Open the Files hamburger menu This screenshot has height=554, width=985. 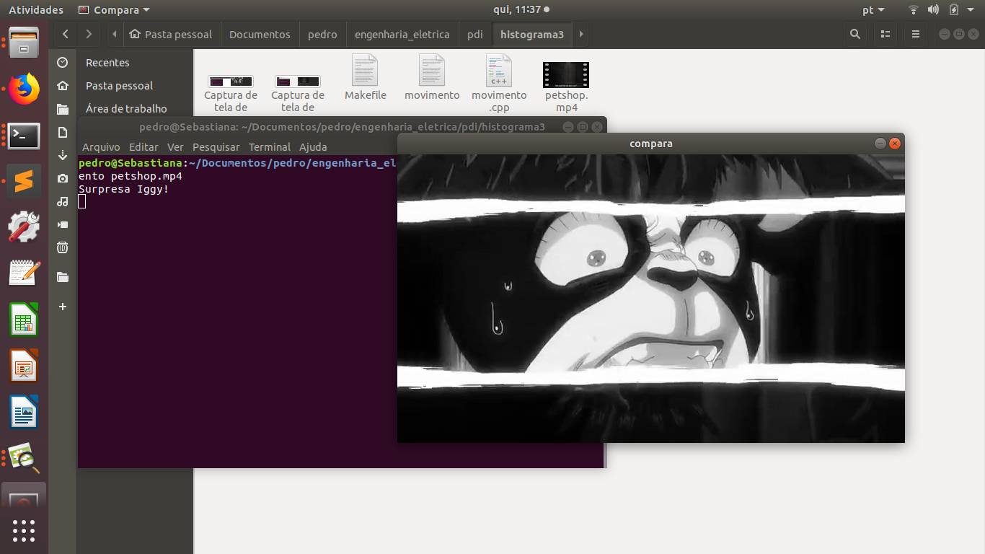pos(916,34)
